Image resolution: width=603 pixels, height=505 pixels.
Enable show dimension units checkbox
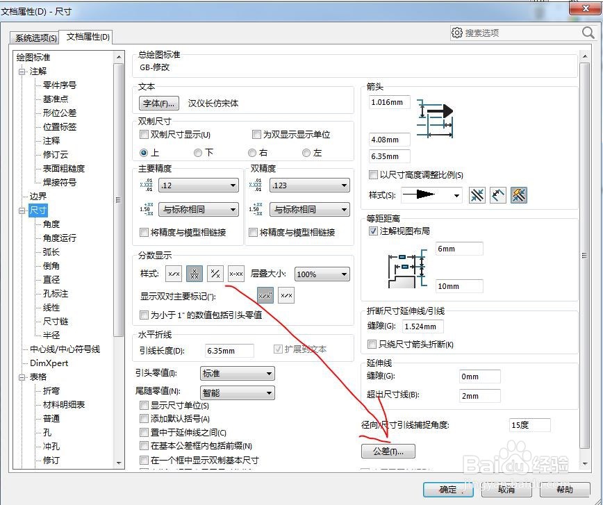coord(144,406)
